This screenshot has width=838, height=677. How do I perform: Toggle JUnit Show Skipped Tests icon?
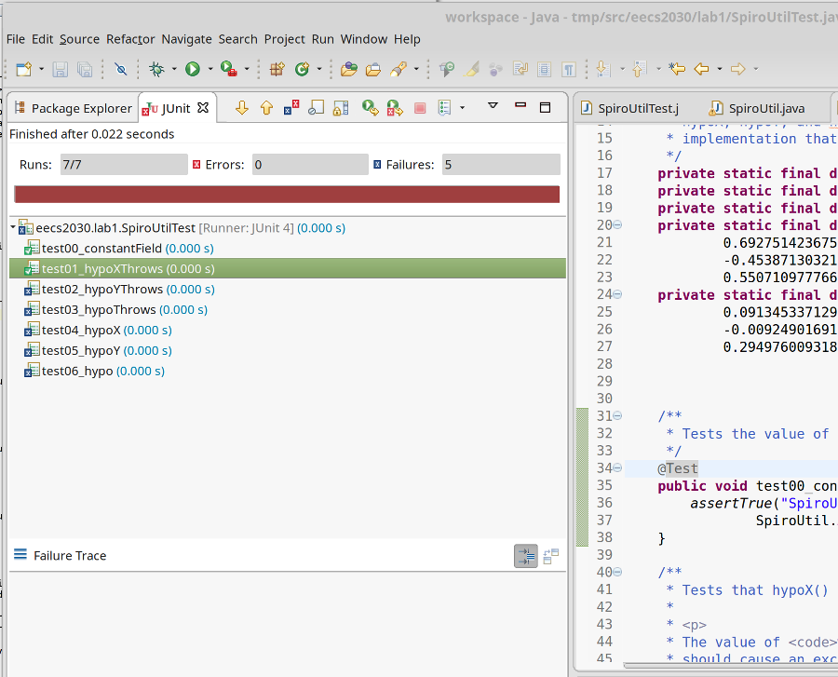316,108
